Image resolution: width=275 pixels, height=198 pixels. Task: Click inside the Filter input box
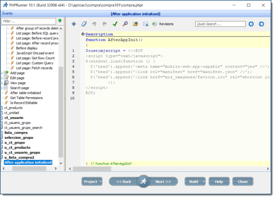point(29,21)
